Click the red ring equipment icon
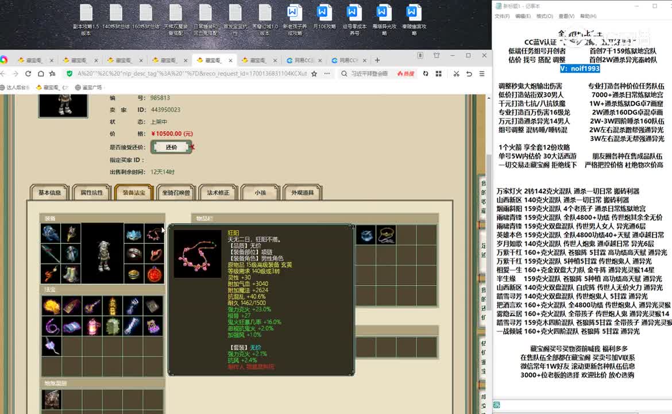The width and height of the screenshot is (672, 414). click(x=155, y=254)
